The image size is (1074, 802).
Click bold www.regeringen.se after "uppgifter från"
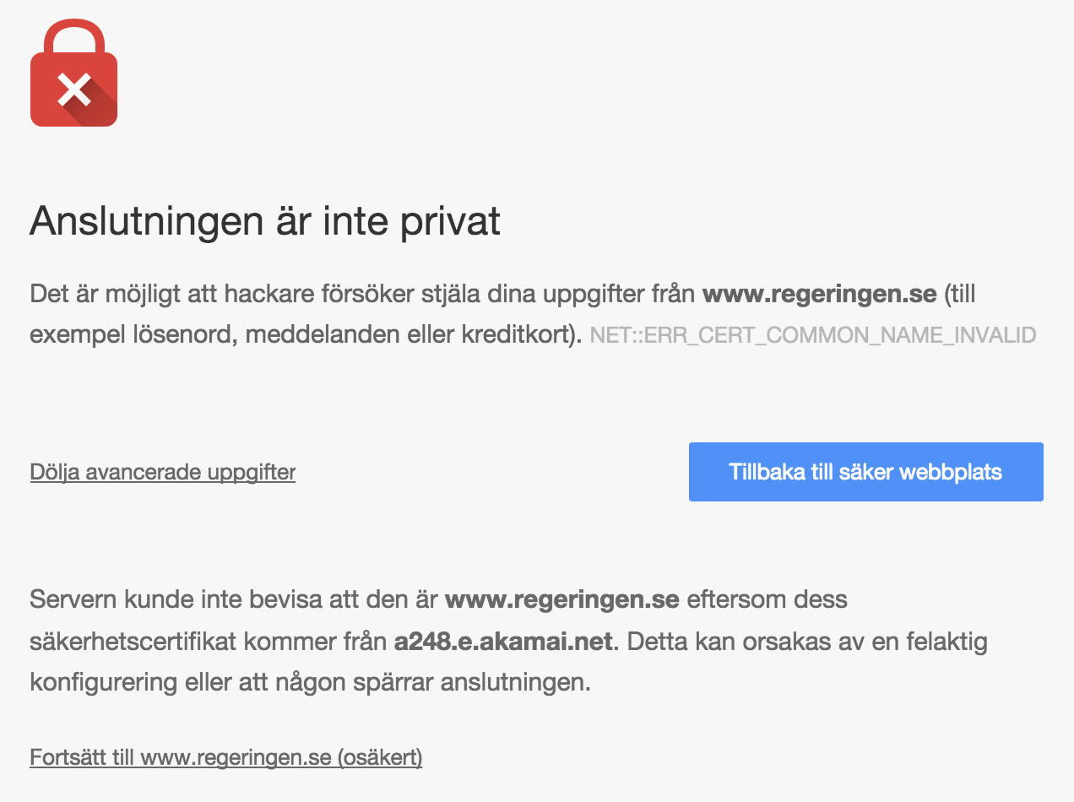[x=819, y=294]
